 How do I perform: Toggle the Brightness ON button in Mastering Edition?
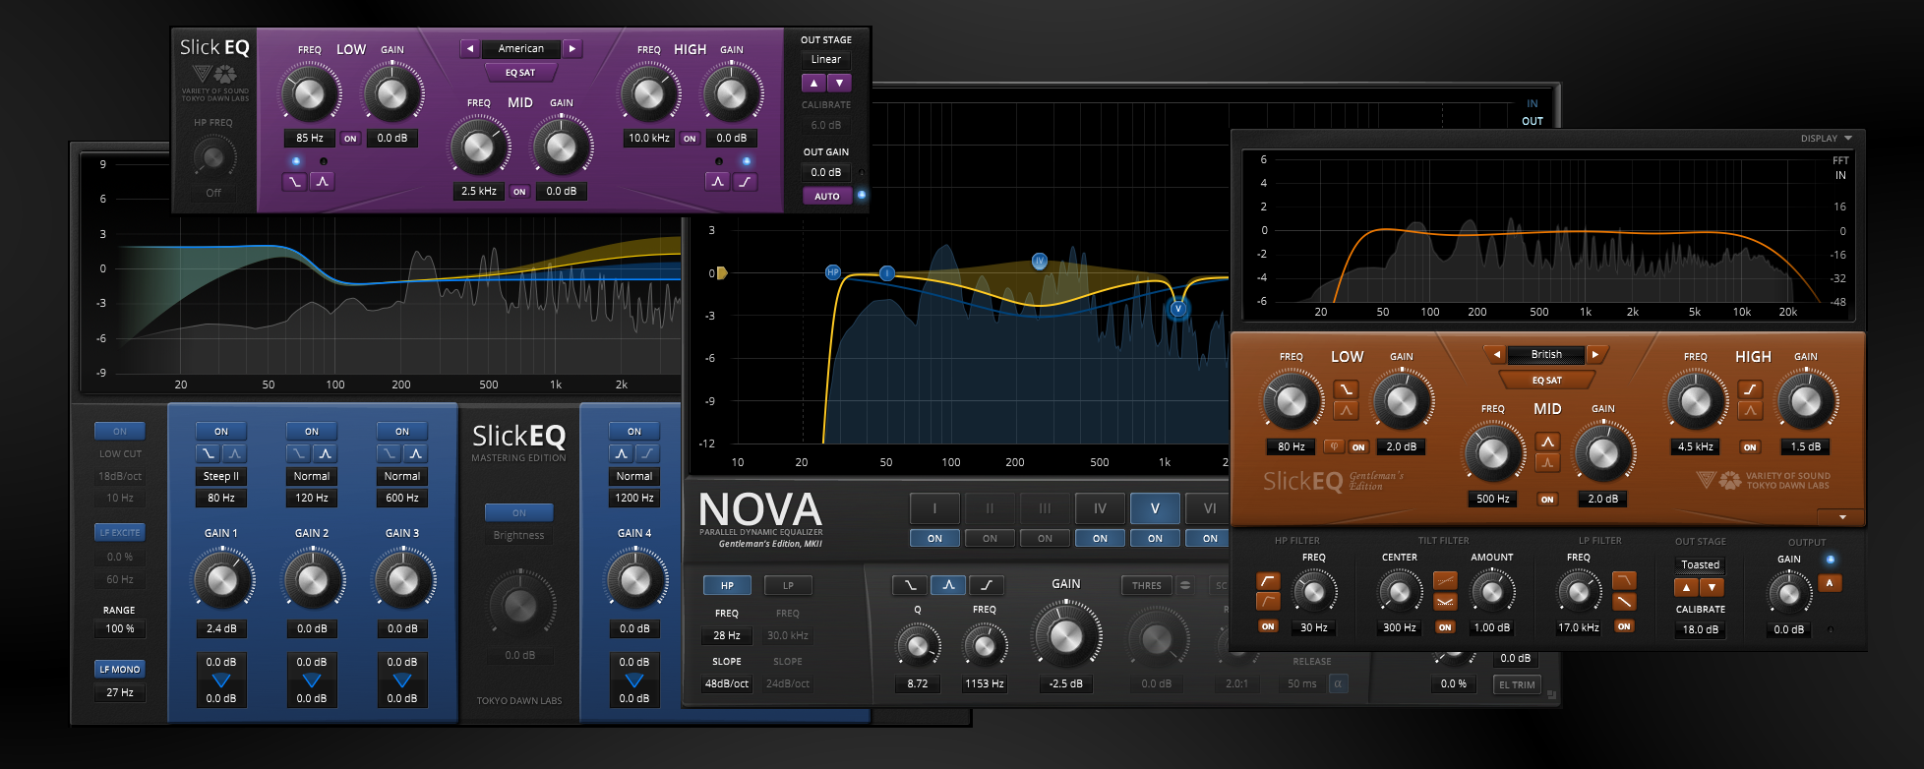pos(519,512)
